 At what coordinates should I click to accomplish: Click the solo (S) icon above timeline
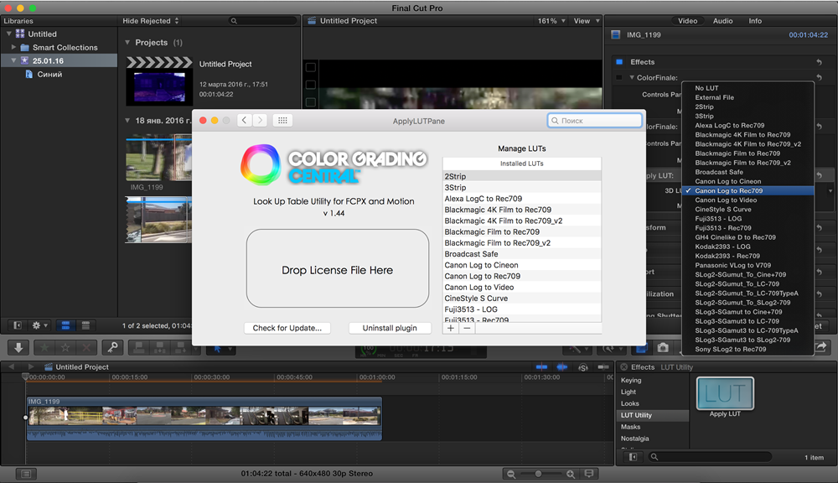583,367
